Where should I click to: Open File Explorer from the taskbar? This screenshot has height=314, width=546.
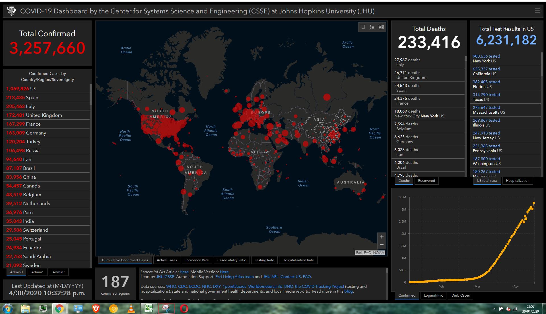pos(25,309)
